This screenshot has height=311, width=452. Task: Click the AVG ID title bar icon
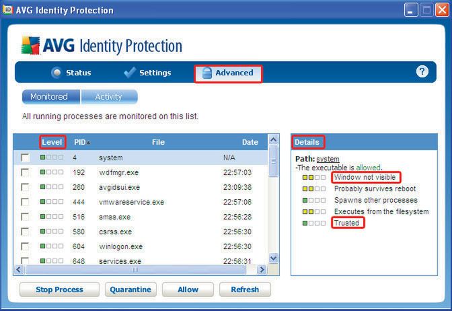[7, 10]
